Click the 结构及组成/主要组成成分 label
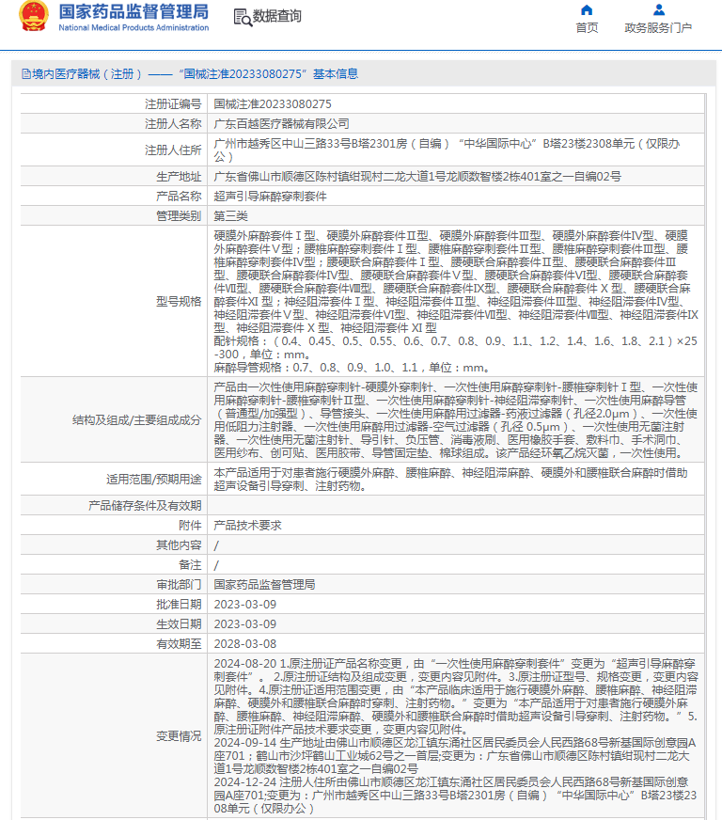Screen dimensions: 722x820 [136, 420]
